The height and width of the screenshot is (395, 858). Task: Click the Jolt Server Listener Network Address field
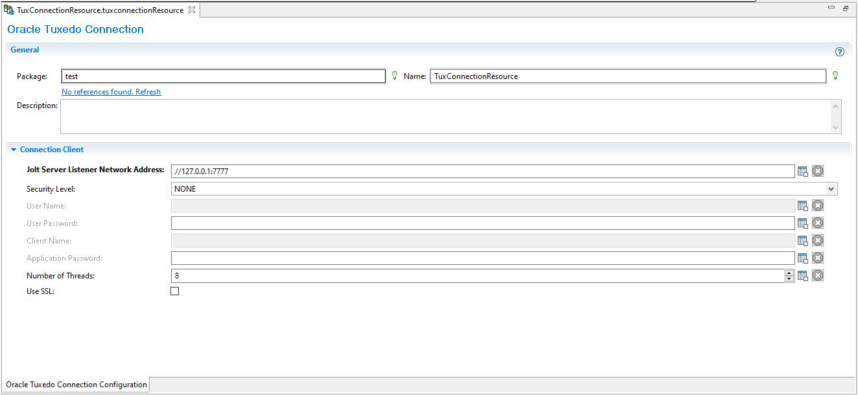483,172
